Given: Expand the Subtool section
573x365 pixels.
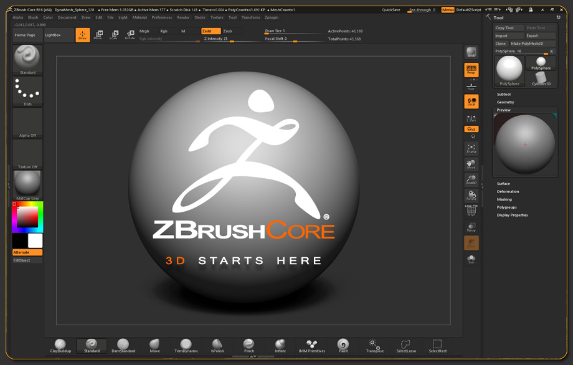Looking at the screenshot, I should click(504, 94).
